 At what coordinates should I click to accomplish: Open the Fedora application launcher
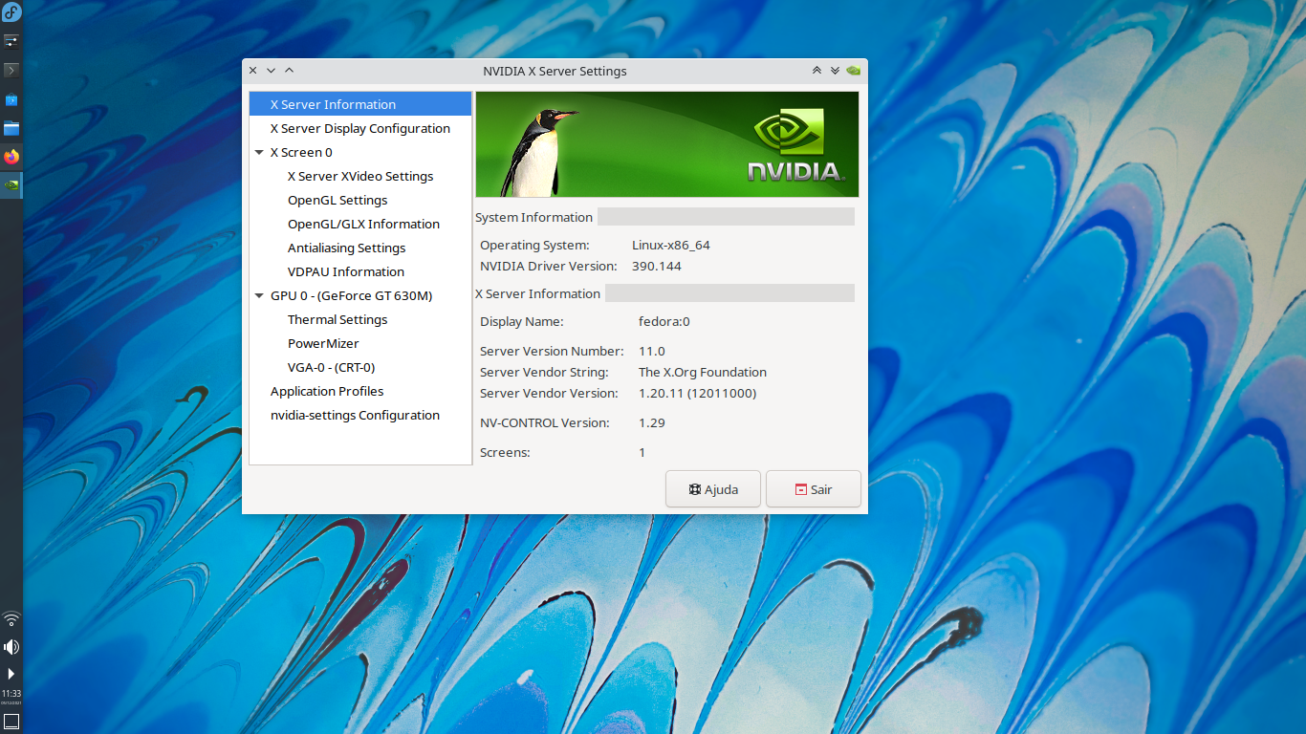[x=11, y=12]
